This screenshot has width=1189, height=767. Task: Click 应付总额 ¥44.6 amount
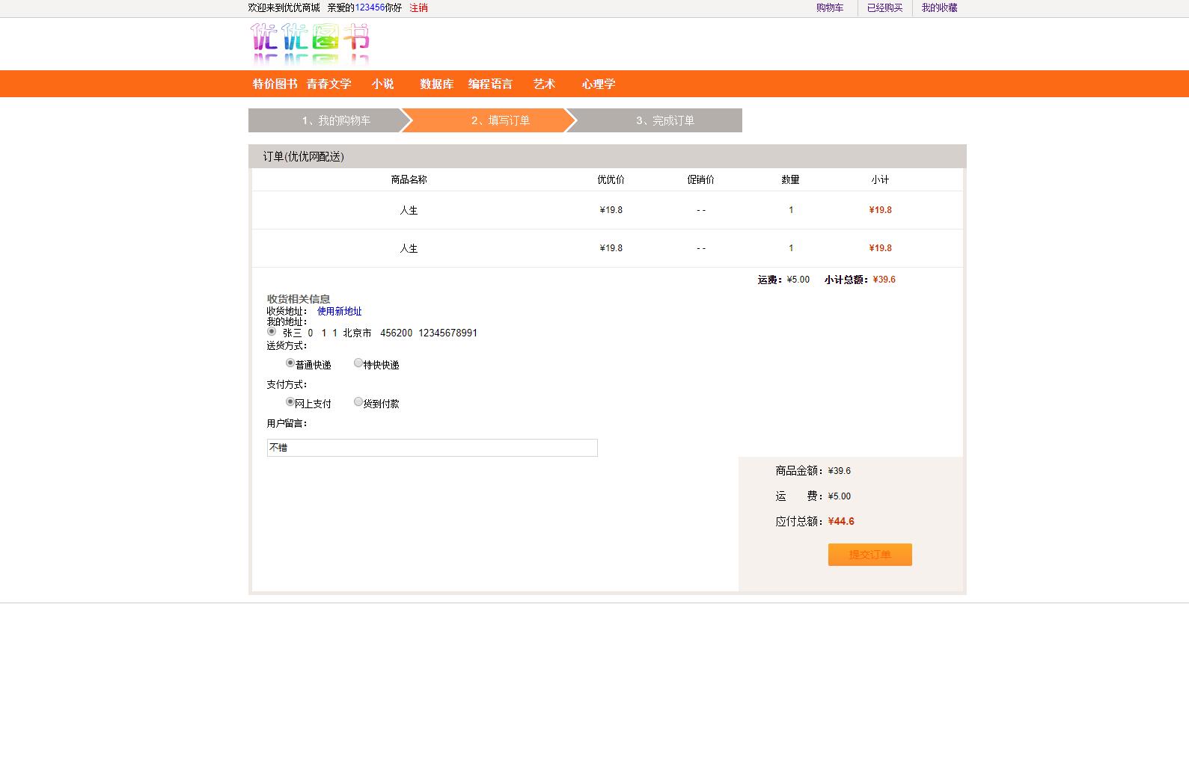pyautogui.click(x=841, y=522)
